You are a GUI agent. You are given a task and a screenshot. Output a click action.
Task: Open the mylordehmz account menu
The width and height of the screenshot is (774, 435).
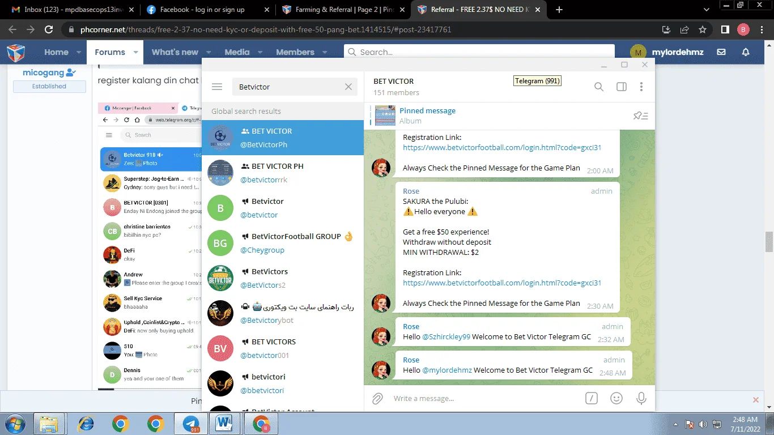tap(667, 52)
